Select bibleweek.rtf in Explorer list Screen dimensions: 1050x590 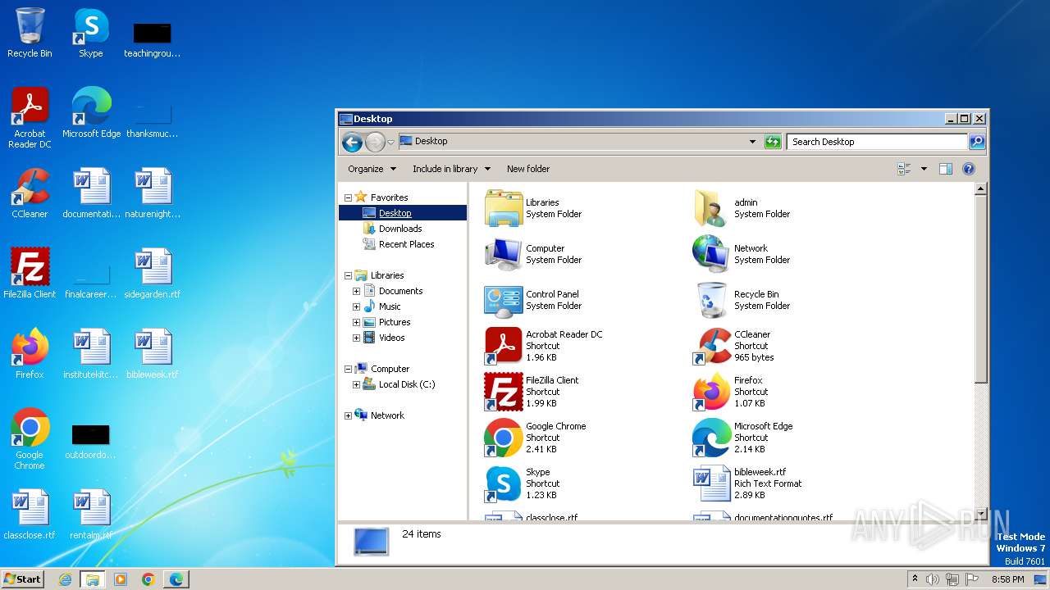pyautogui.click(x=746, y=483)
